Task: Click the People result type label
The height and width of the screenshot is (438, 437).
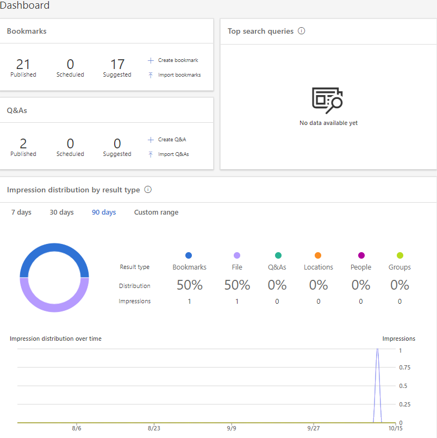Action: point(361,267)
